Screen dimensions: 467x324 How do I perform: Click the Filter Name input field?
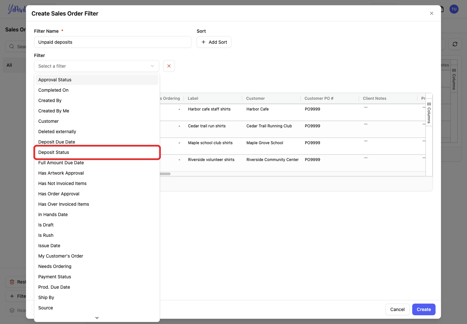coord(113,42)
